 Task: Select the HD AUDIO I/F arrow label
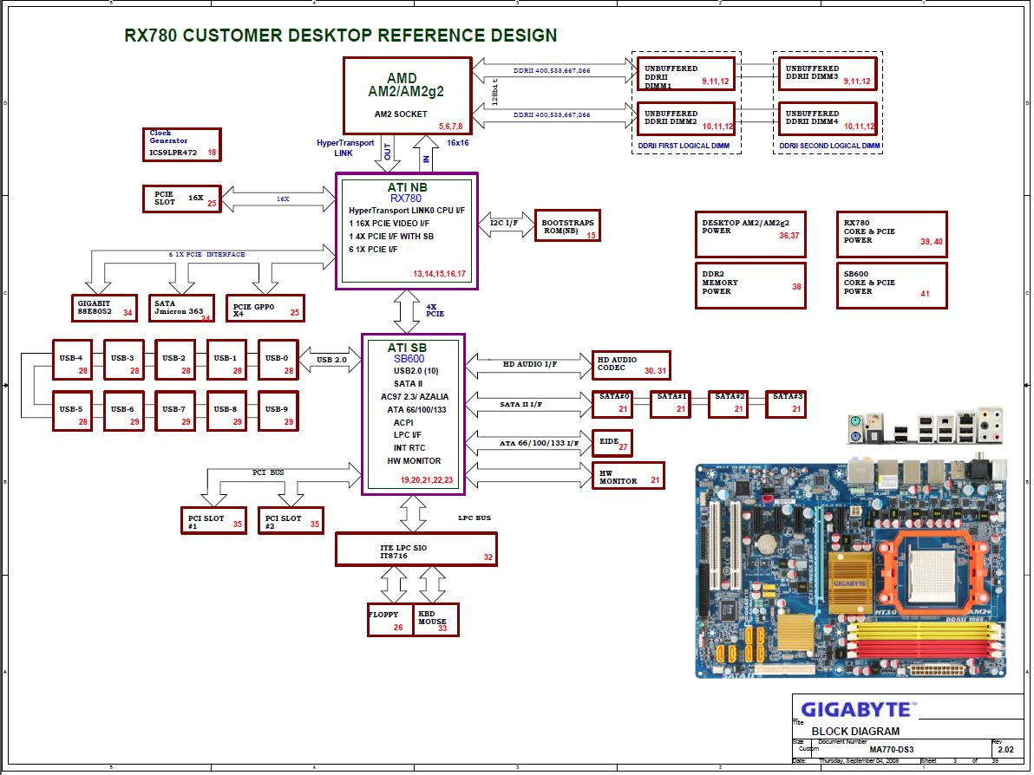coord(529,364)
